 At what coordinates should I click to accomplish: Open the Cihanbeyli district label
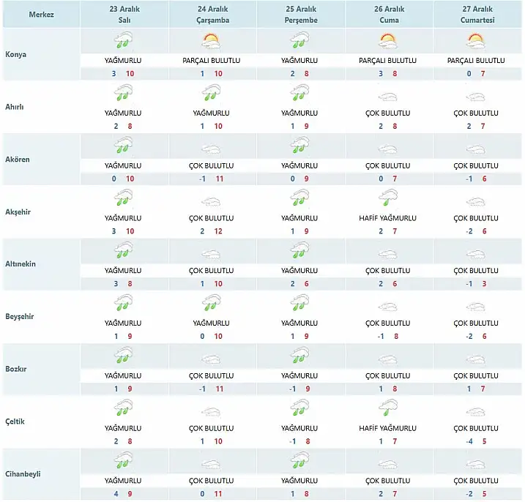23,473
